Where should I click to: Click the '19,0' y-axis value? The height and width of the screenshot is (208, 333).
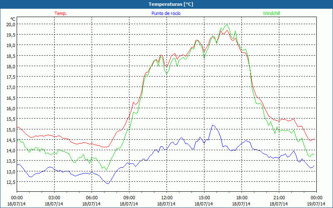click(11, 45)
